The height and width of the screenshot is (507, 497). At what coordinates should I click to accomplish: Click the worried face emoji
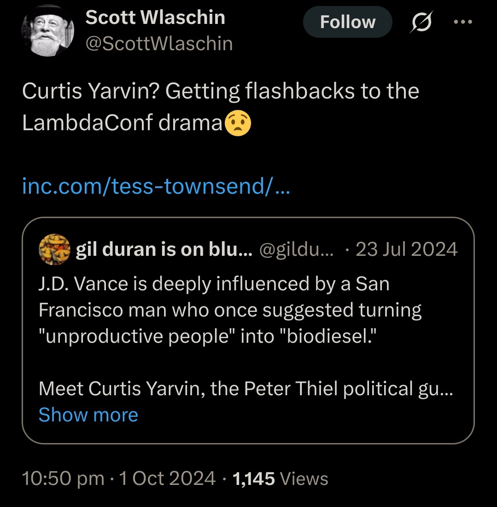point(237,123)
